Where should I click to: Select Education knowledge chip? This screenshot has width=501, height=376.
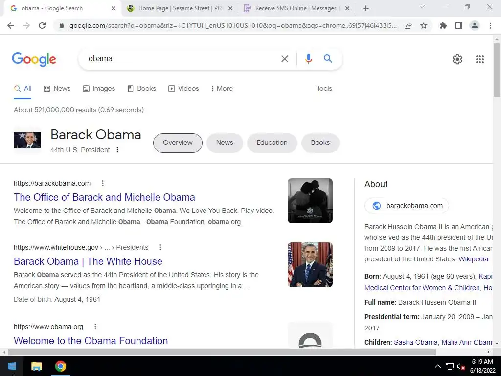(272, 143)
